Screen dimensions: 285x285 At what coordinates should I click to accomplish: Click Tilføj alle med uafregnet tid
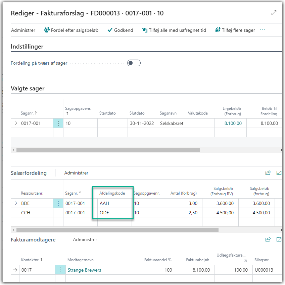click(174, 30)
